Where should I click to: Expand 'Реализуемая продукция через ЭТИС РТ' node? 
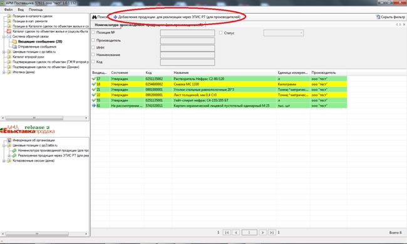(9, 156)
